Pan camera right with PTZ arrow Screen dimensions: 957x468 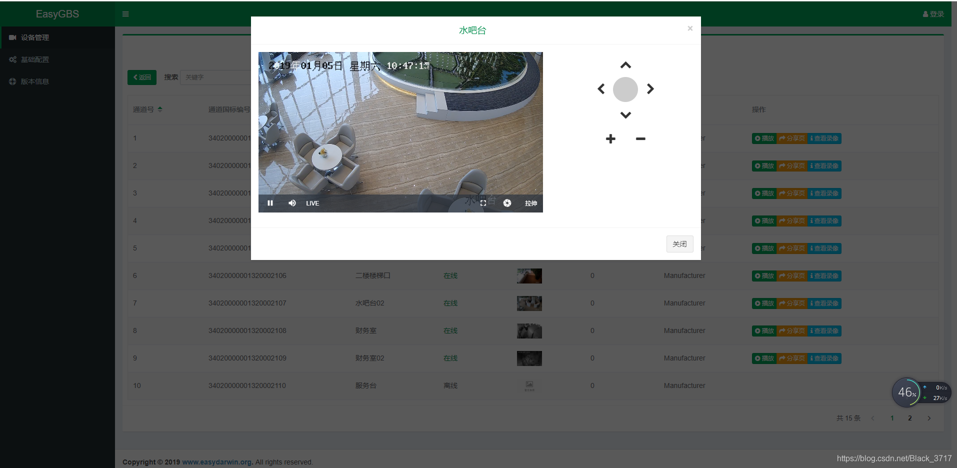(x=650, y=89)
